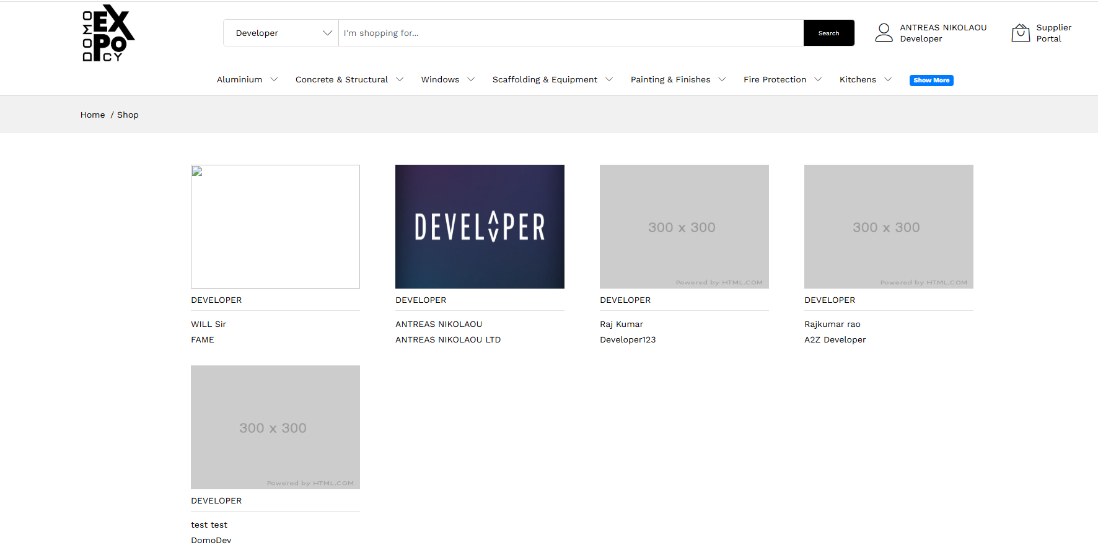Open the Painting & Finishes menu
This screenshot has width=1098, height=558.
point(670,79)
